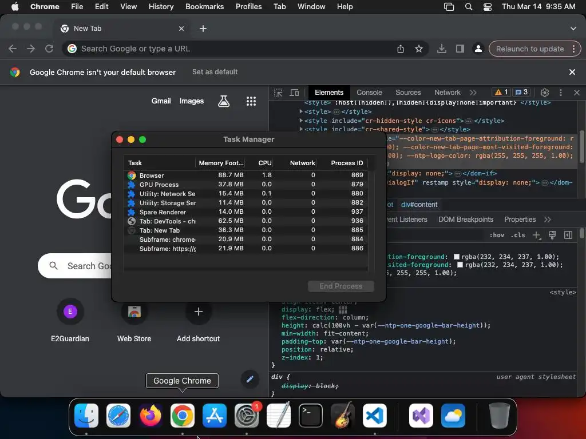Click the new style rule plus icon
Image resolution: width=586 pixels, height=439 pixels.
537,235
